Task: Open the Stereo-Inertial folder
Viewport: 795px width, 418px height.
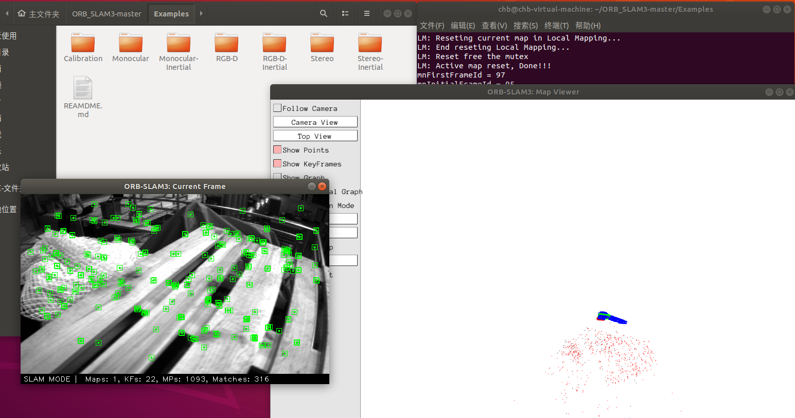Action: click(370, 51)
